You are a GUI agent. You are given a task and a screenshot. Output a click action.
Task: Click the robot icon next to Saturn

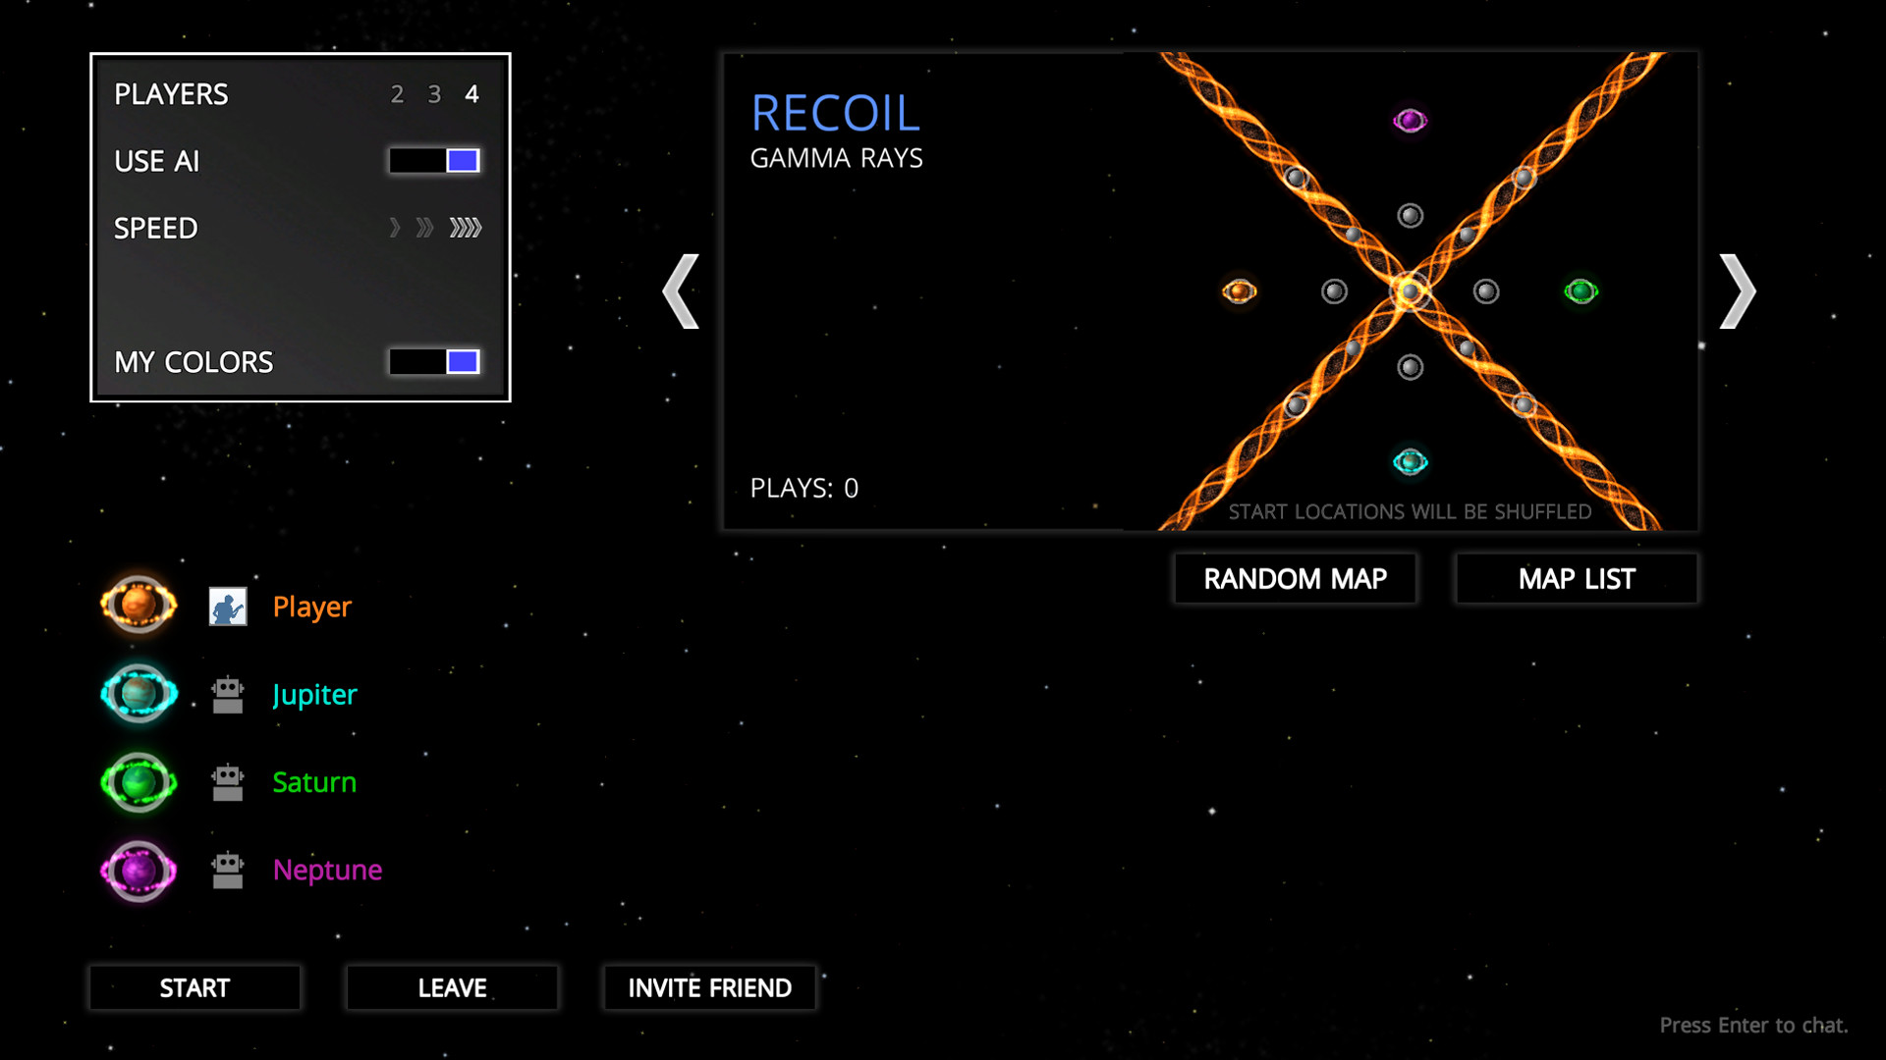point(228,780)
